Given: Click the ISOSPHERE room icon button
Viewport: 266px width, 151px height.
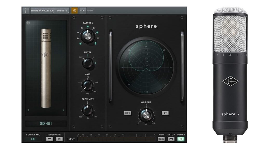Looking at the screenshot, I should (x=49, y=139).
